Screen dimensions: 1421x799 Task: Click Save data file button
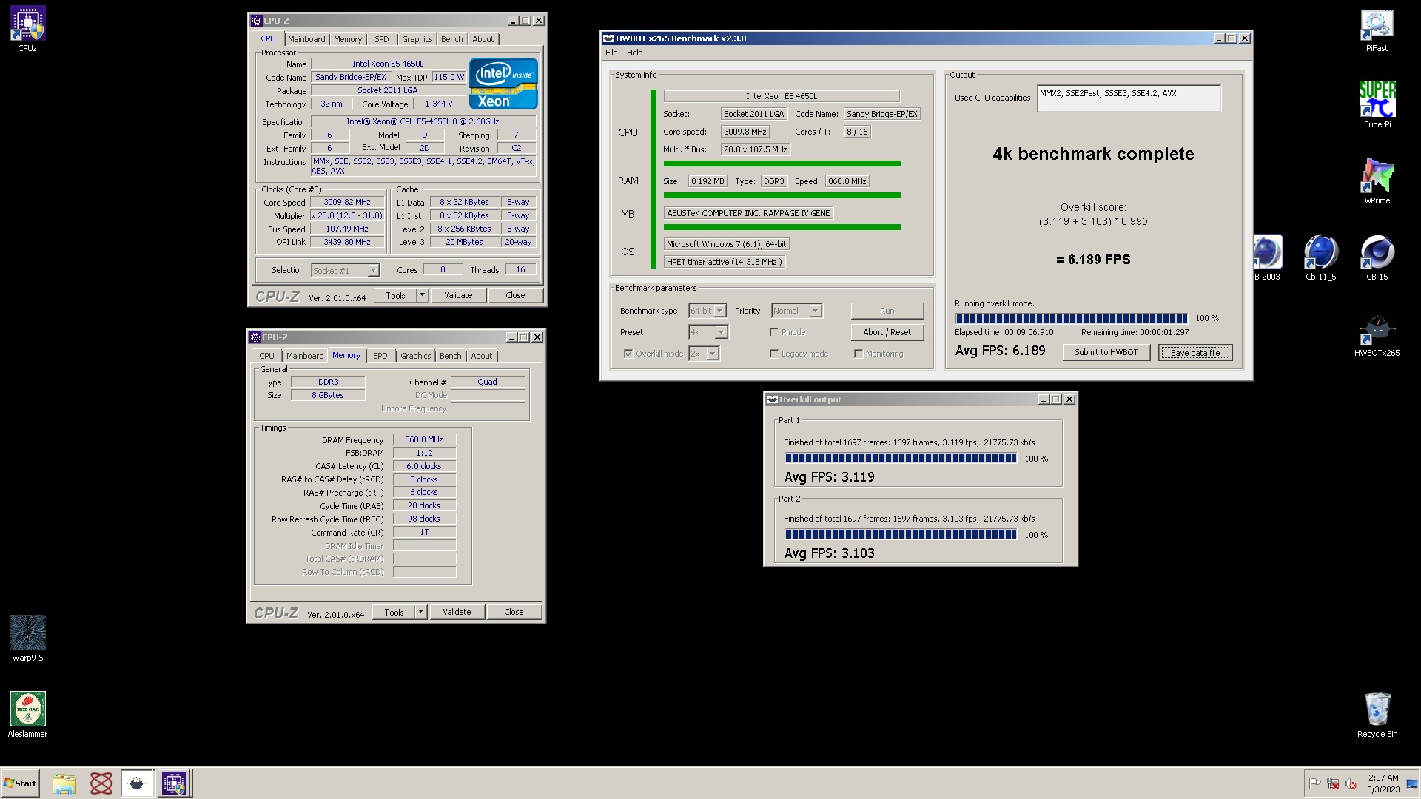(x=1195, y=353)
